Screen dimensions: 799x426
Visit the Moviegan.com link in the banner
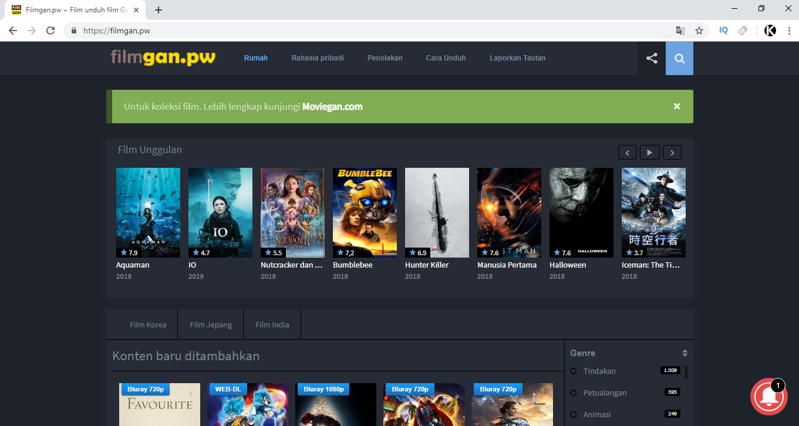[332, 107]
